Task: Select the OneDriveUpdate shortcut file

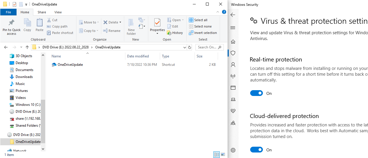Action: tap(67, 65)
